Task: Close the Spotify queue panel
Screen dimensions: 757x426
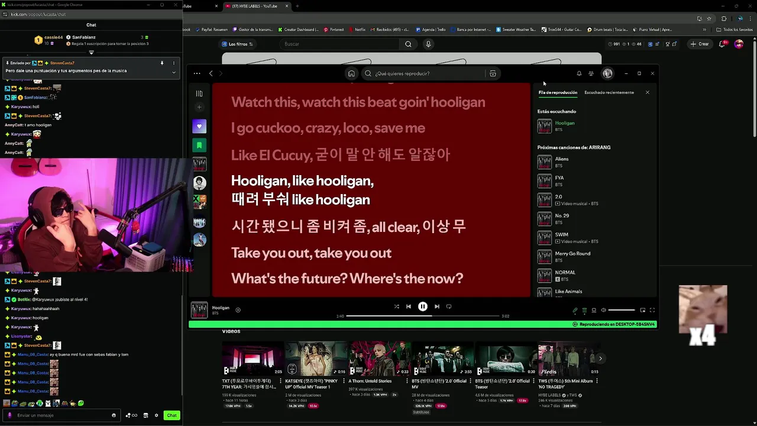Action: point(648,92)
